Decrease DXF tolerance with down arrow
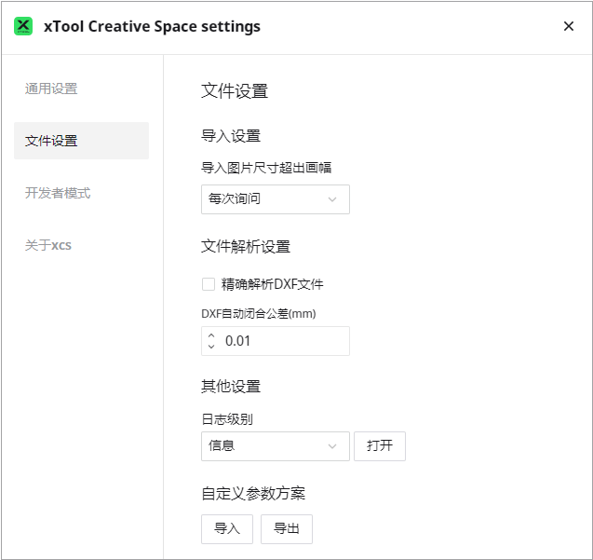 click(x=211, y=346)
